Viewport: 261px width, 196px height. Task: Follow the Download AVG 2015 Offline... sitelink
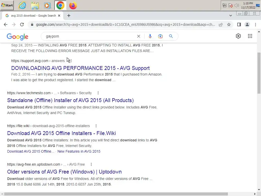(31, 151)
